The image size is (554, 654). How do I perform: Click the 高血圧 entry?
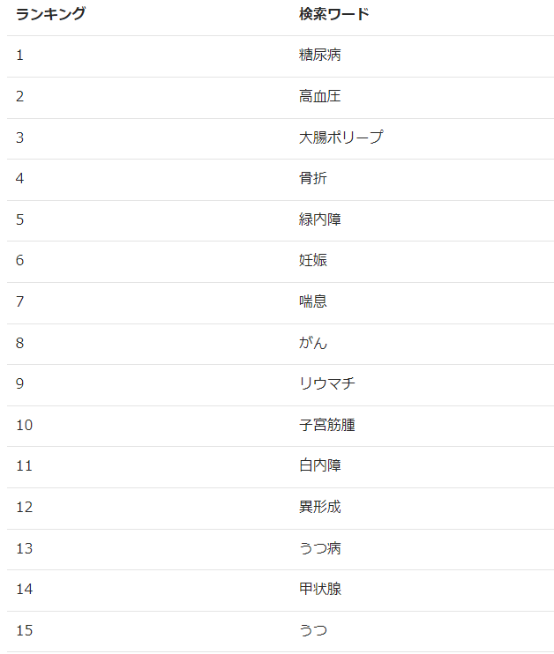pyautogui.click(x=319, y=96)
